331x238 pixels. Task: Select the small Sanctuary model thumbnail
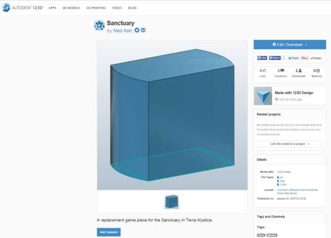point(171,202)
